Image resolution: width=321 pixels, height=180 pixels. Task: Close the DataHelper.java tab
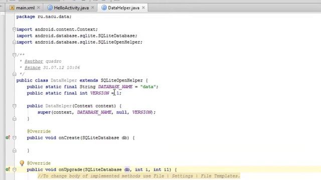tap(143, 8)
